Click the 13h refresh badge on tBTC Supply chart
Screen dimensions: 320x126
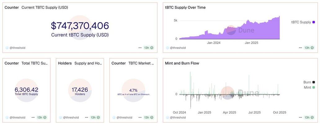(x=309, y=48)
